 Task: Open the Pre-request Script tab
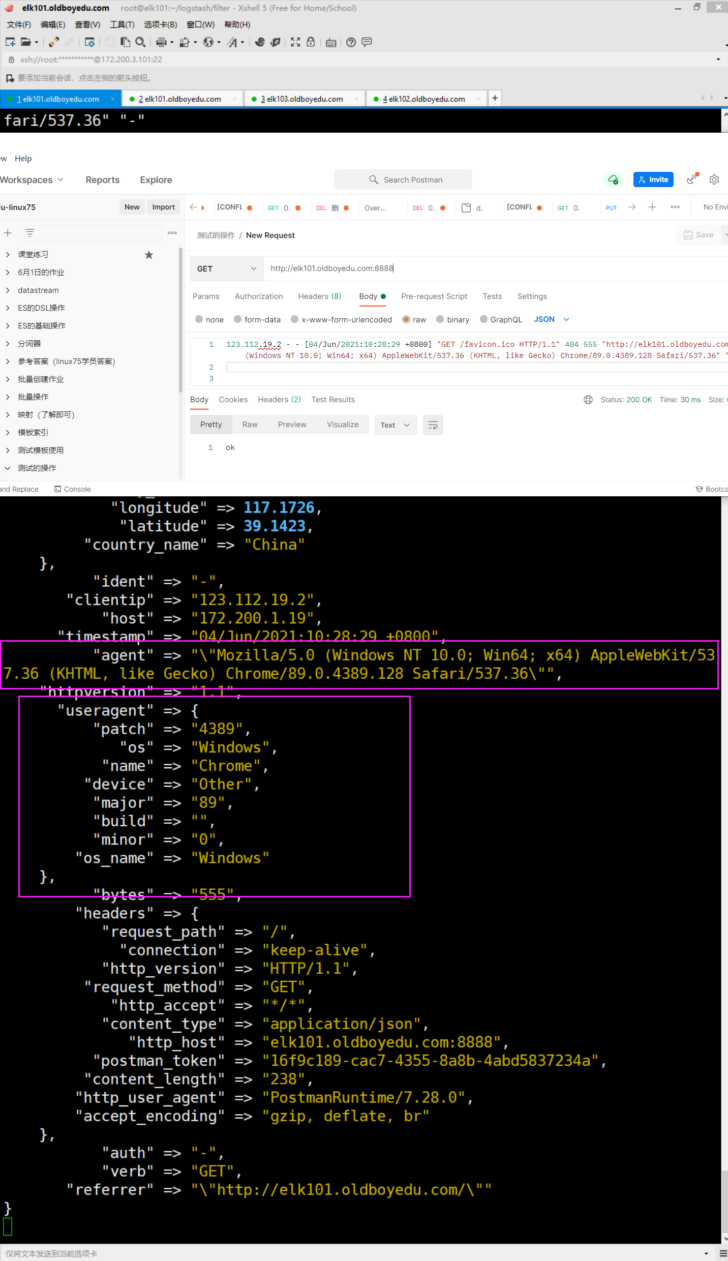tap(434, 296)
